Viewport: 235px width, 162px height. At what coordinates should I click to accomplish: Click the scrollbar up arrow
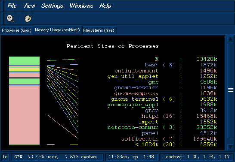click(230, 39)
